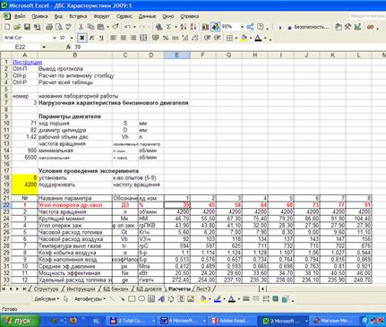The width and height of the screenshot is (386, 327).
Task: Click the 3-D style icon on Drawing toolbar
Action: (285, 298)
